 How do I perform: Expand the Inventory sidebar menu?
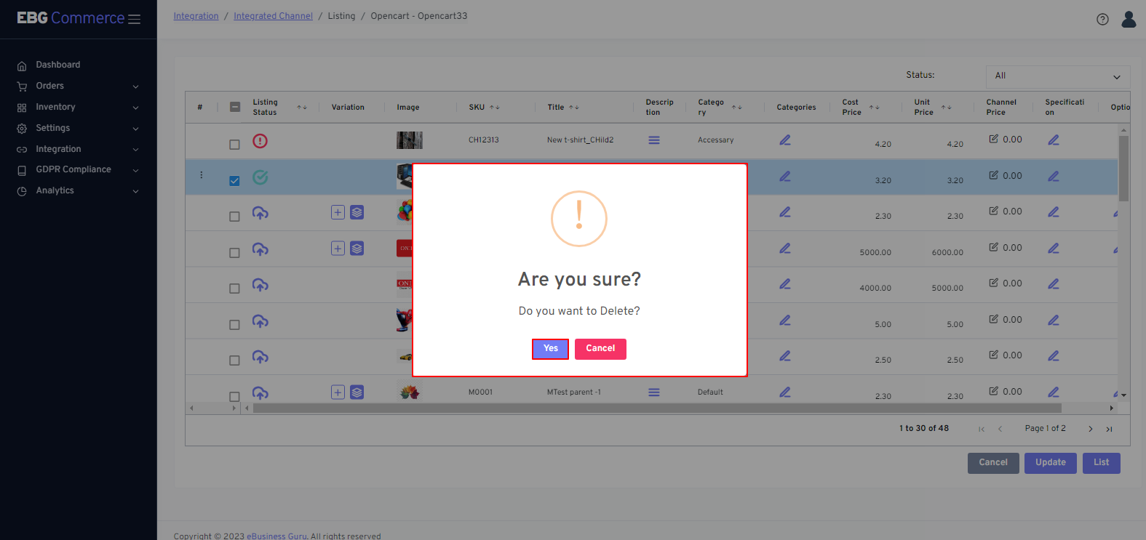[x=78, y=107]
